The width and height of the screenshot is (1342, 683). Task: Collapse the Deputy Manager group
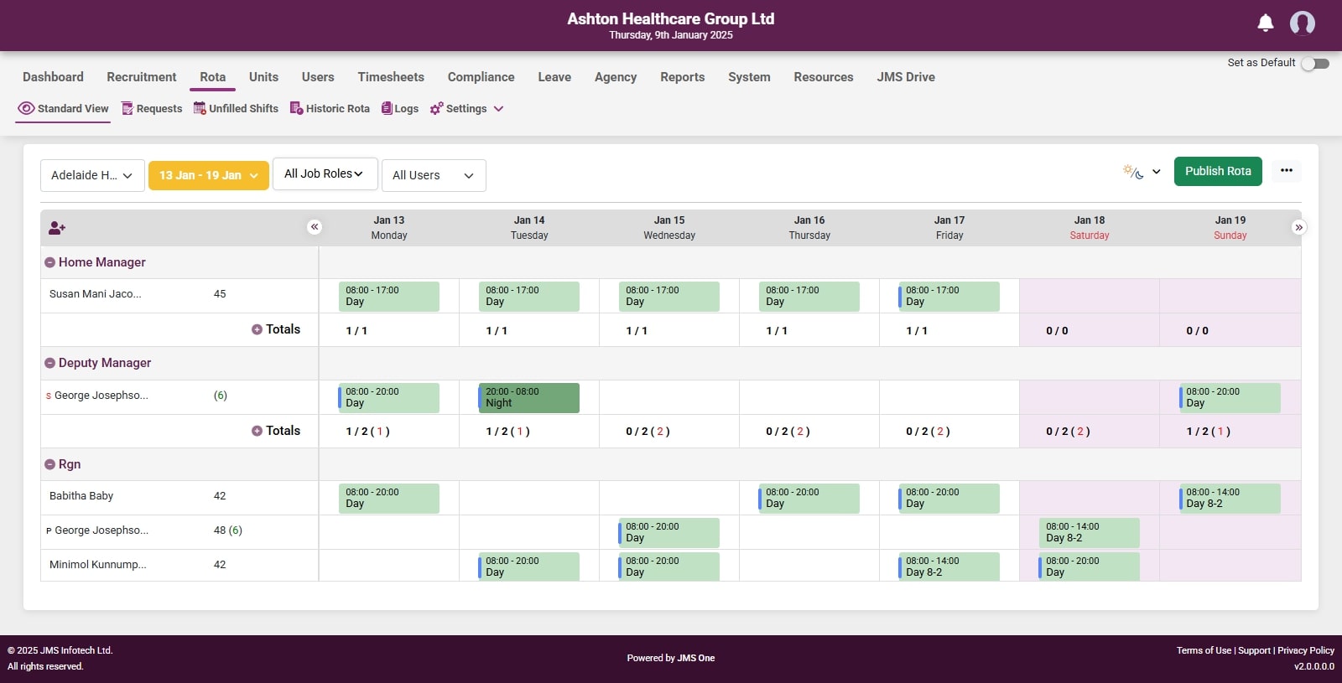click(x=50, y=363)
